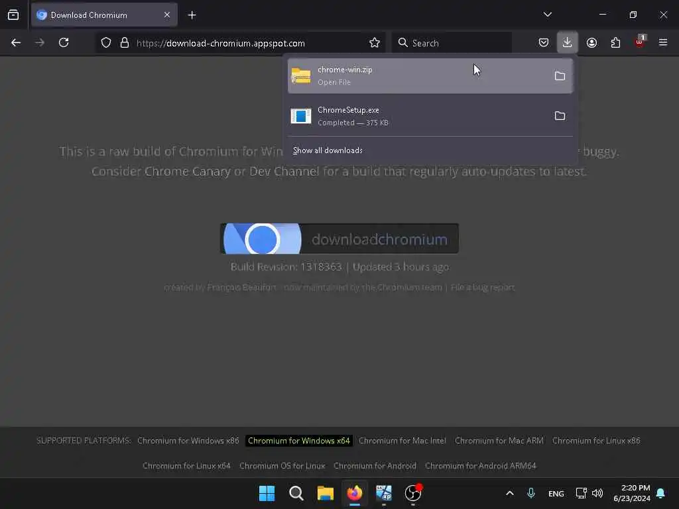Click the downloadchromium download button
The width and height of the screenshot is (679, 509).
point(339,239)
